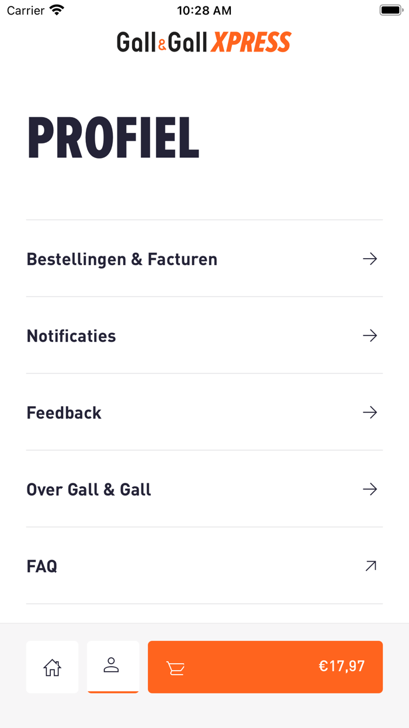
Task: Open Bestellingen & Facturen
Action: click(122, 259)
